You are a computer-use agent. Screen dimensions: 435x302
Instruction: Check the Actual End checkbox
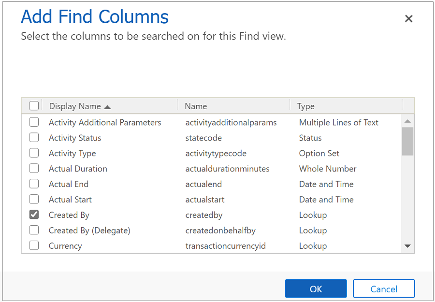[x=34, y=184]
